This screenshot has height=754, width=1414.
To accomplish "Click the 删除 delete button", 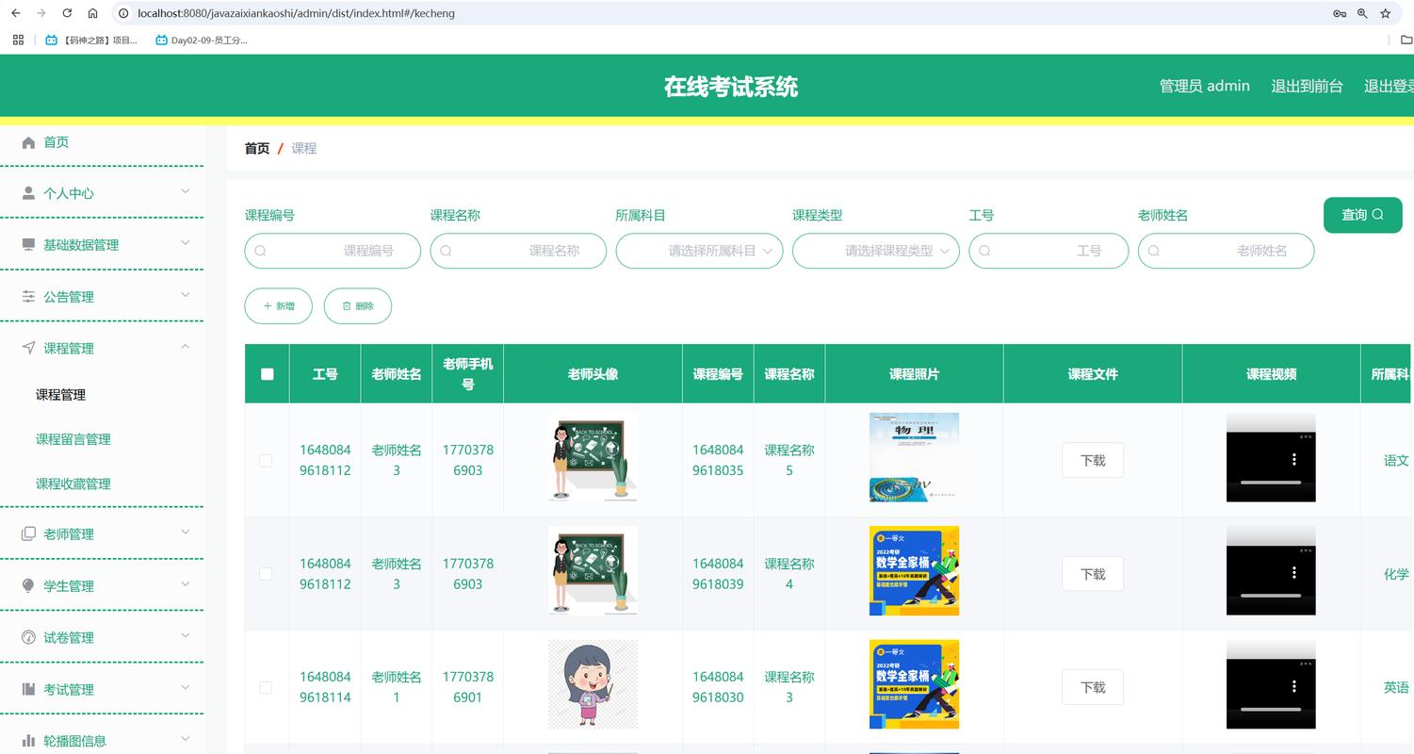I will point(358,306).
